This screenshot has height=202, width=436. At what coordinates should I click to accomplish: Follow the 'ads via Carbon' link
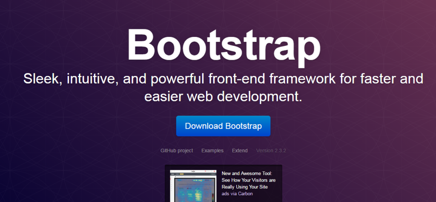click(x=237, y=194)
